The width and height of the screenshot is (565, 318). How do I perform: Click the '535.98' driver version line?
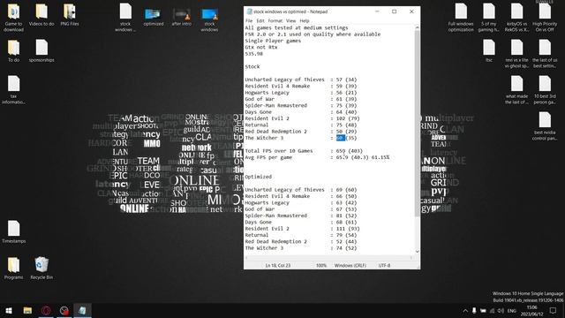point(254,54)
